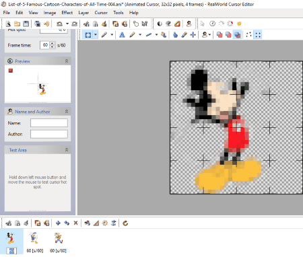Click the hand icon in the top toolbar

pyautogui.click(x=135, y=24)
